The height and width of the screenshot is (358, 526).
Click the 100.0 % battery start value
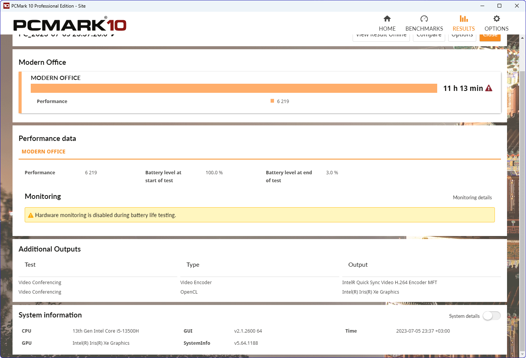[x=214, y=172]
